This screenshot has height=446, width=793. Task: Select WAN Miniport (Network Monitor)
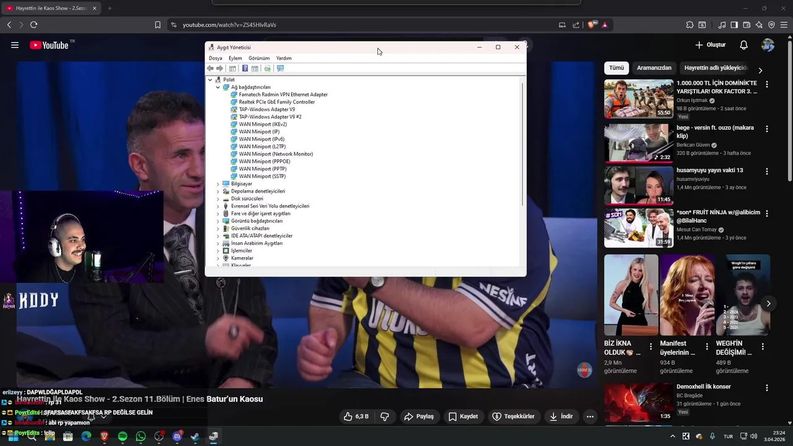[x=276, y=154]
